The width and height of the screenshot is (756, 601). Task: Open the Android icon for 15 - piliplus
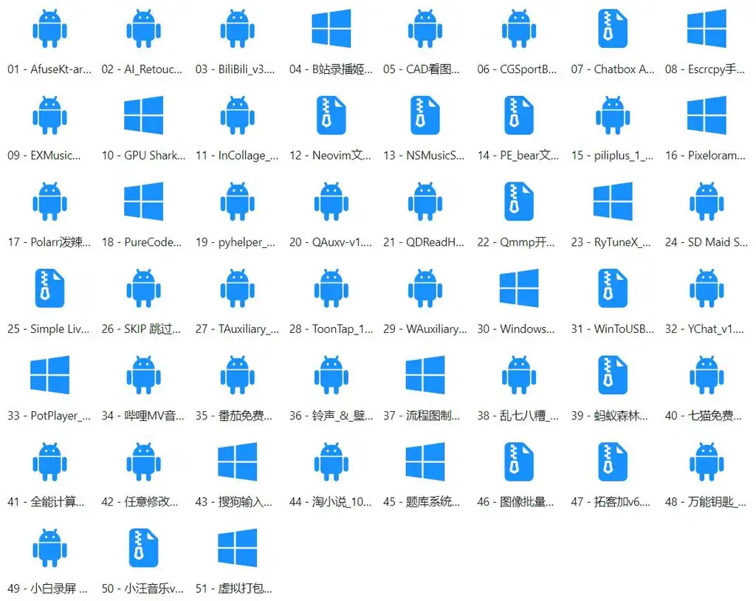(613, 115)
